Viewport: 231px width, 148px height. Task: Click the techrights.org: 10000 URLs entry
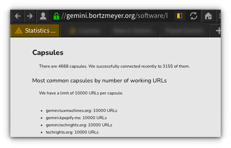[x=72, y=132]
